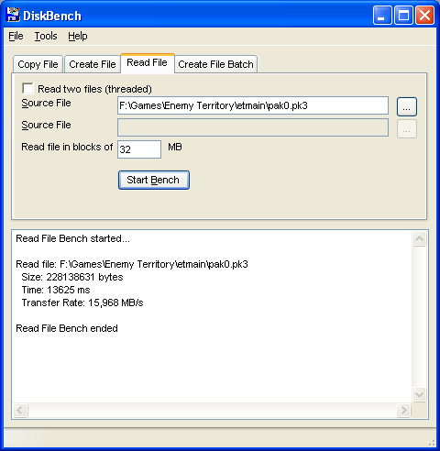Click the right arrow on the horizontal scrollbar

pos(403,410)
